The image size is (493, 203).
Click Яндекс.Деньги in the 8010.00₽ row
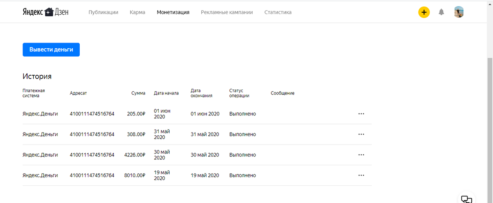pos(40,175)
